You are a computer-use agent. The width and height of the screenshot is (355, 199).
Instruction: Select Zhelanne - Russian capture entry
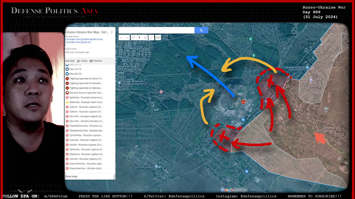point(85,154)
